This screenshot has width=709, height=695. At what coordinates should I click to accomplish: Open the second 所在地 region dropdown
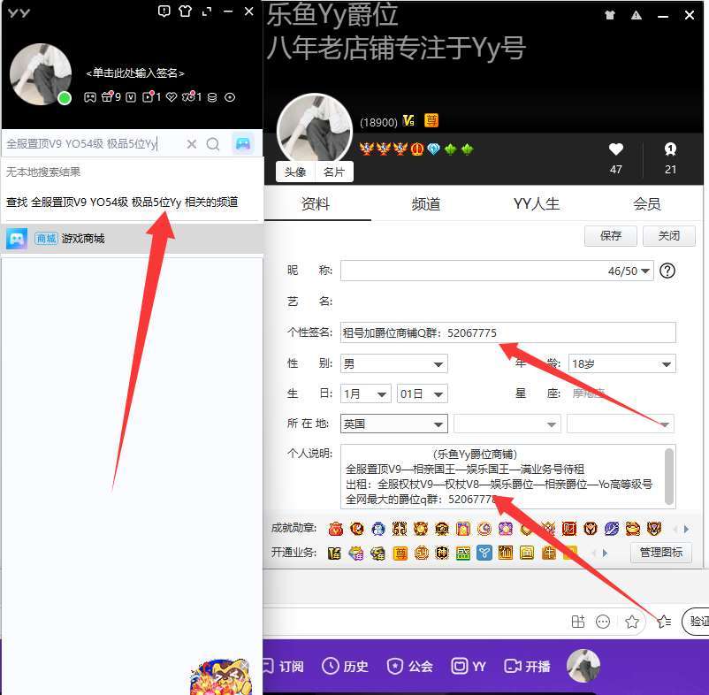[x=507, y=424]
